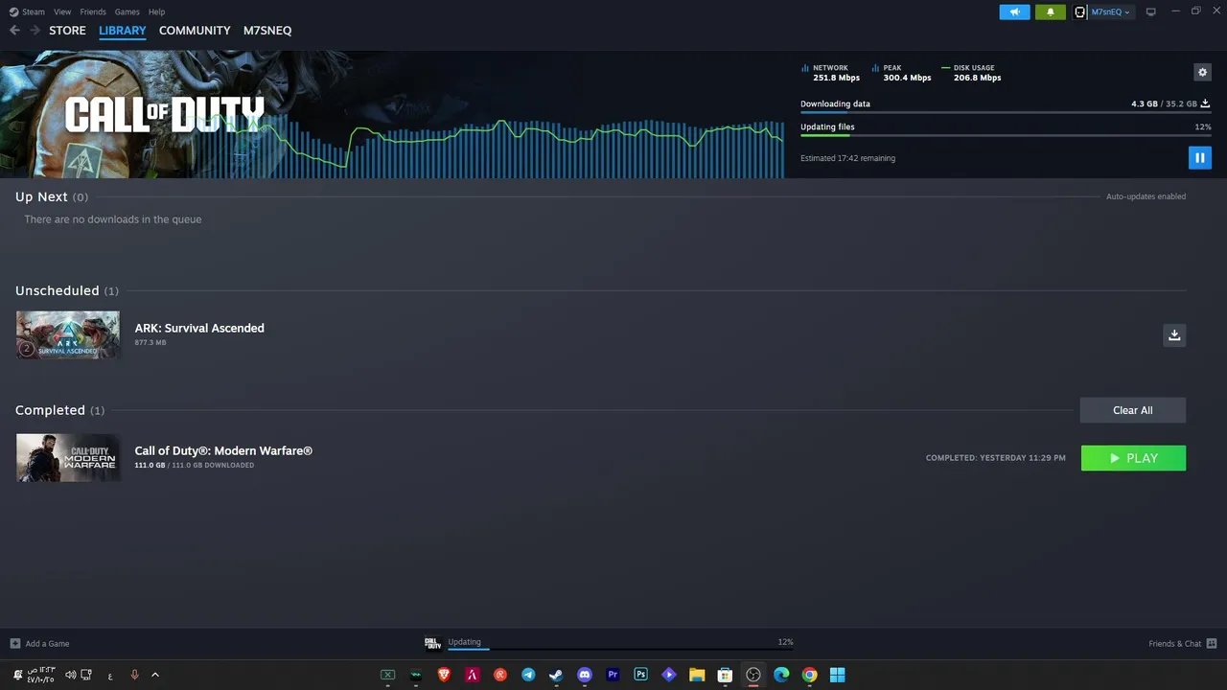Click the Call of Duty banner logo
The image size is (1227, 690).
click(x=164, y=114)
